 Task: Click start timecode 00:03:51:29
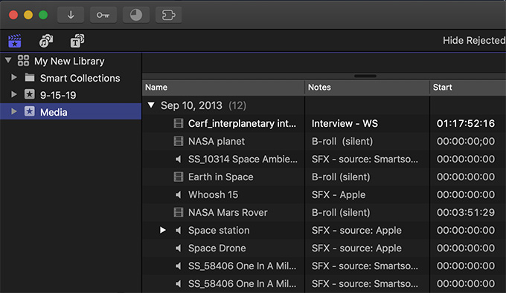coord(466,213)
